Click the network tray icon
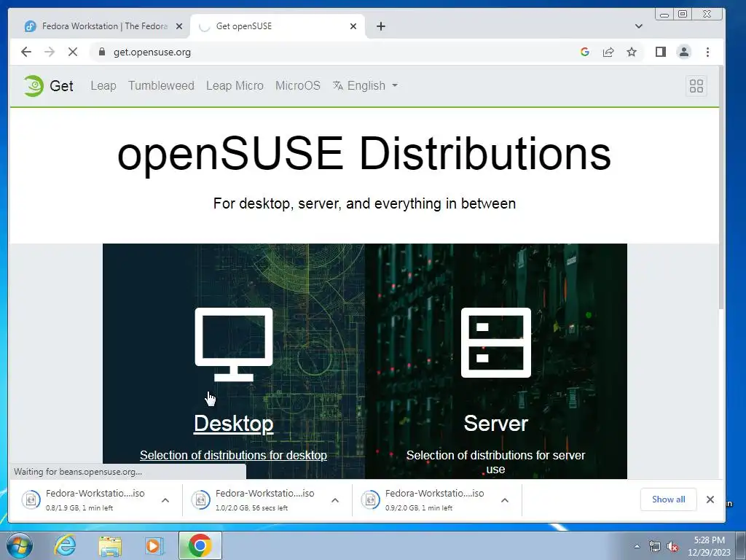746x560 pixels. [655, 546]
